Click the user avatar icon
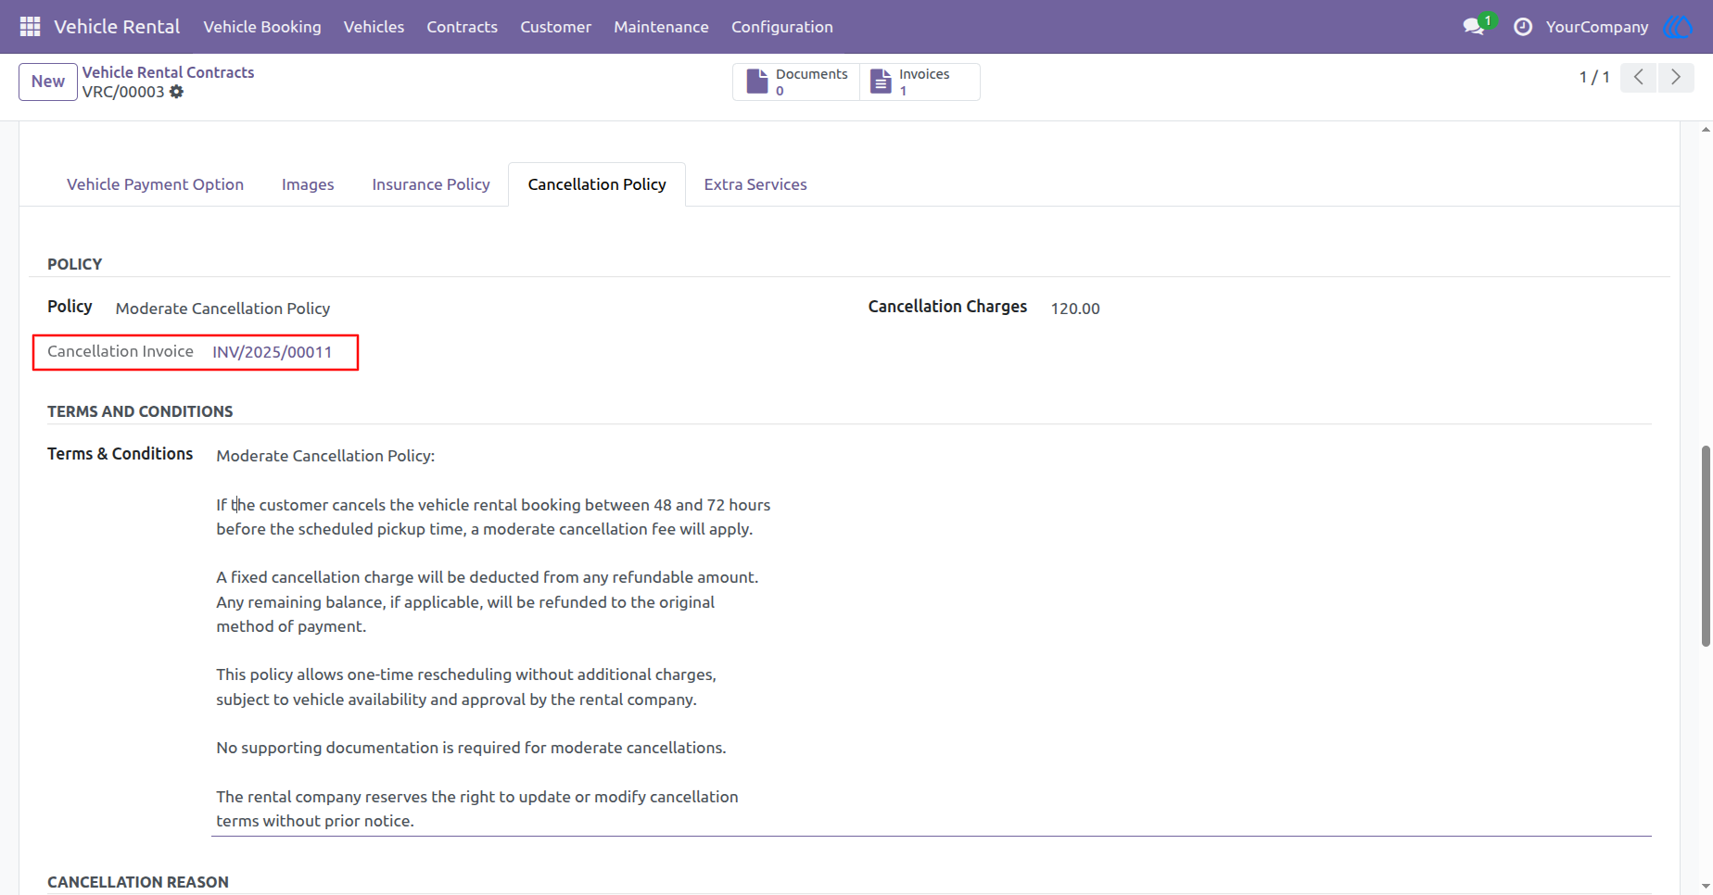This screenshot has width=1713, height=895. click(x=1679, y=27)
